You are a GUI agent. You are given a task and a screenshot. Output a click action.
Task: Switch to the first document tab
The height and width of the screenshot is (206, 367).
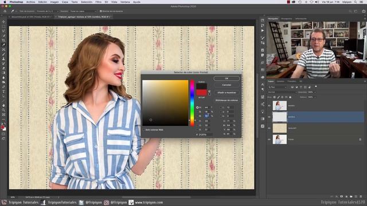[31, 17]
